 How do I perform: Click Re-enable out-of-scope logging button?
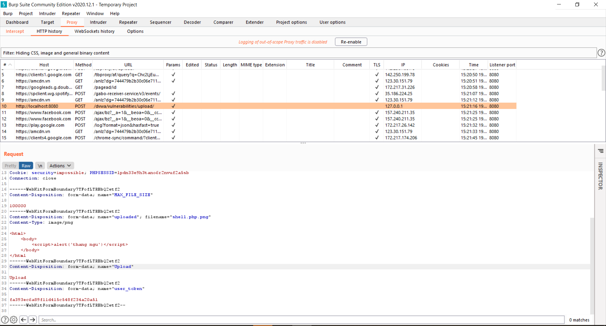[x=351, y=42]
